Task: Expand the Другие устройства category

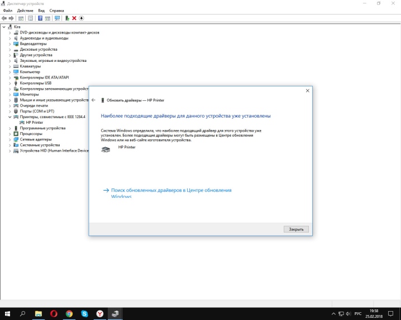Action: (x=9, y=55)
